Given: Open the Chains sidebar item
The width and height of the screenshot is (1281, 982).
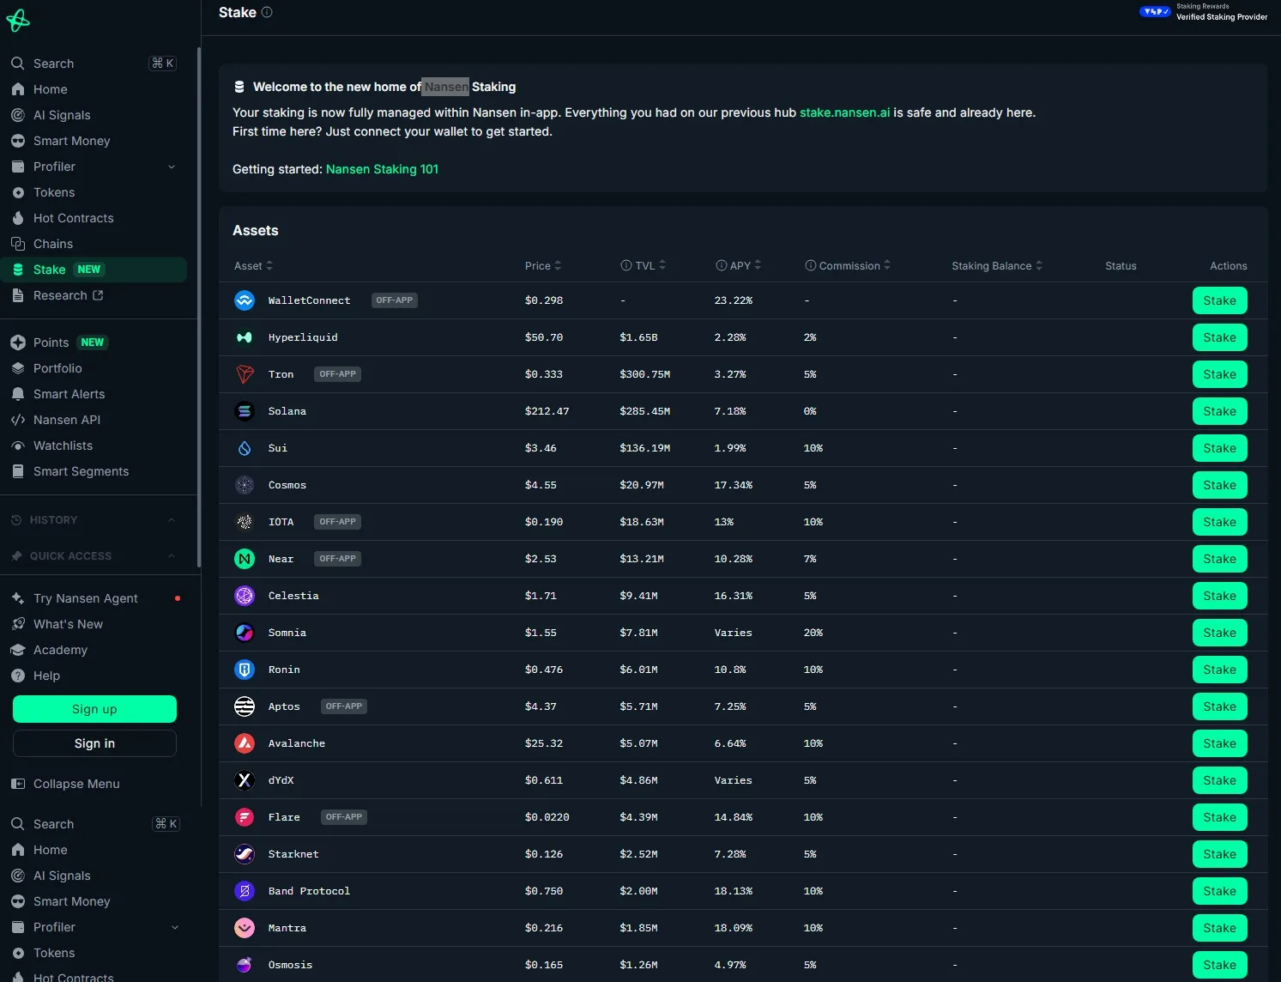Looking at the screenshot, I should point(94,244).
